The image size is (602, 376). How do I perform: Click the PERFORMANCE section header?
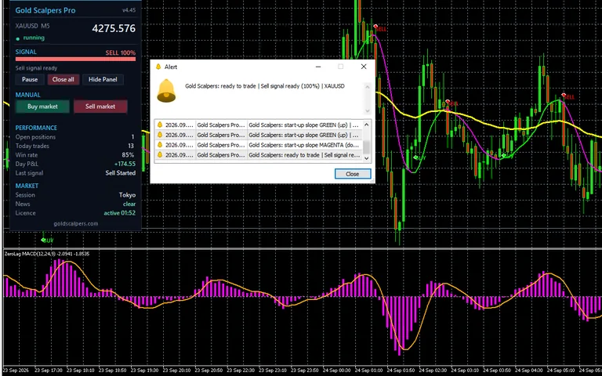pos(36,128)
